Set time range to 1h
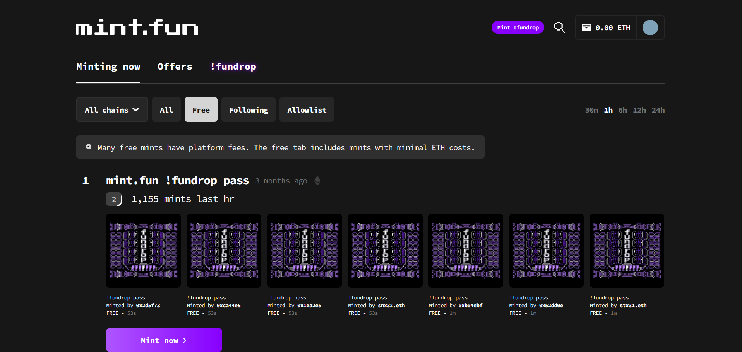742x352 pixels. (x=608, y=110)
